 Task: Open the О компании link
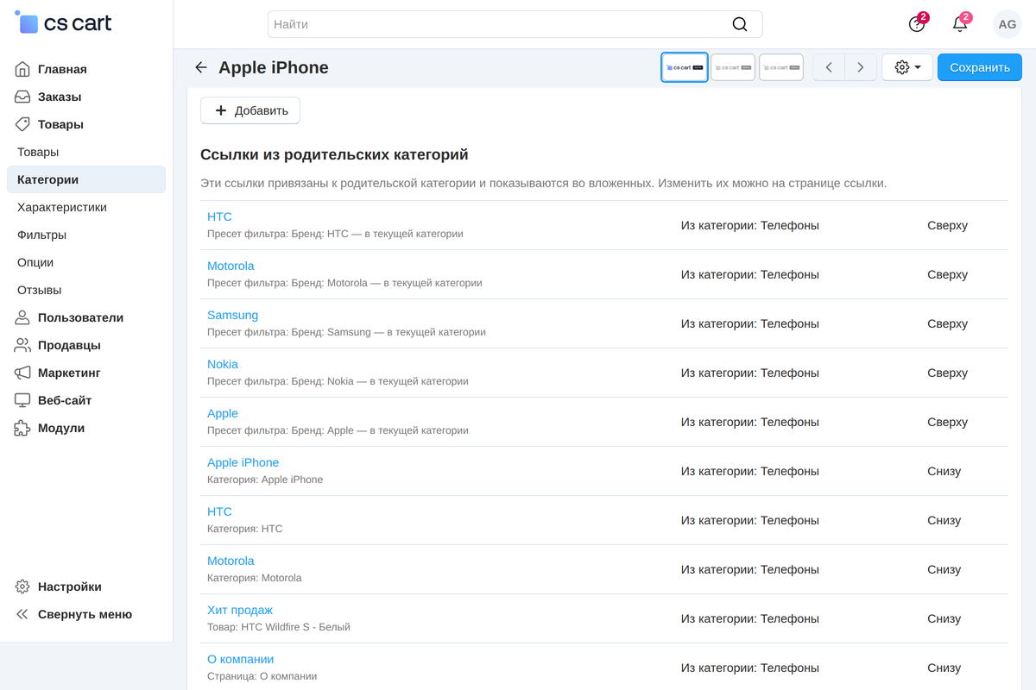click(241, 659)
